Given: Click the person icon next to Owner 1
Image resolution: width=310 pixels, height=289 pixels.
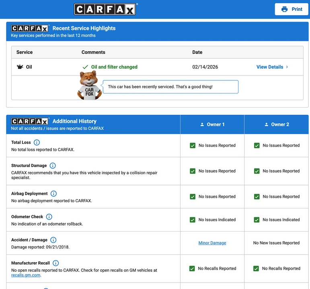Looking at the screenshot, I should [x=202, y=124].
